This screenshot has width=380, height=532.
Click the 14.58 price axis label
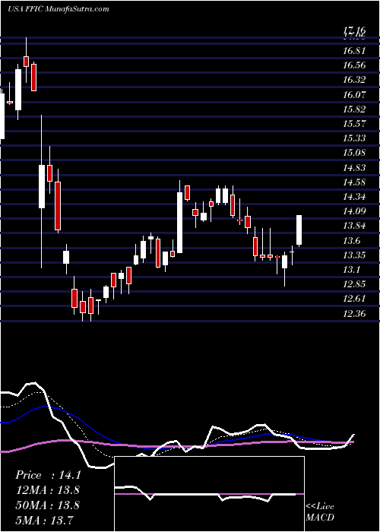click(x=354, y=182)
